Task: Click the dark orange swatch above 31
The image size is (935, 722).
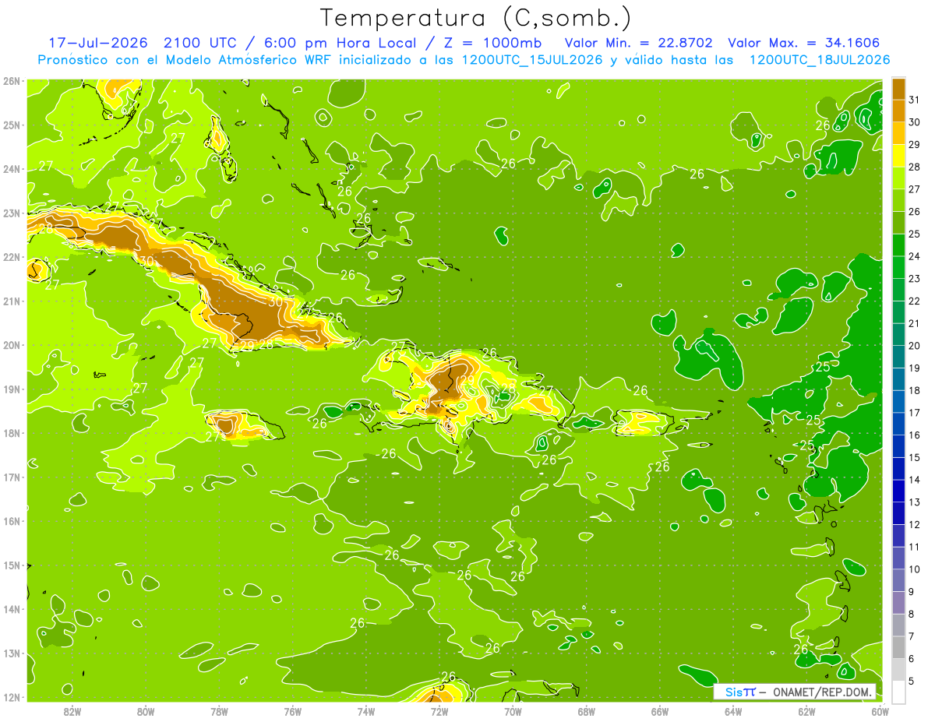Action: pos(898,89)
